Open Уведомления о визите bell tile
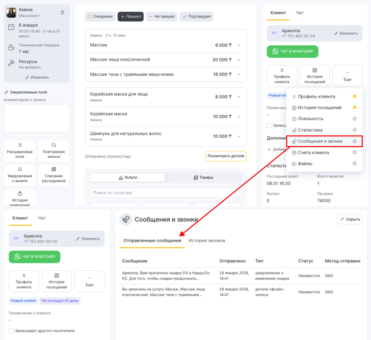 coord(20,175)
